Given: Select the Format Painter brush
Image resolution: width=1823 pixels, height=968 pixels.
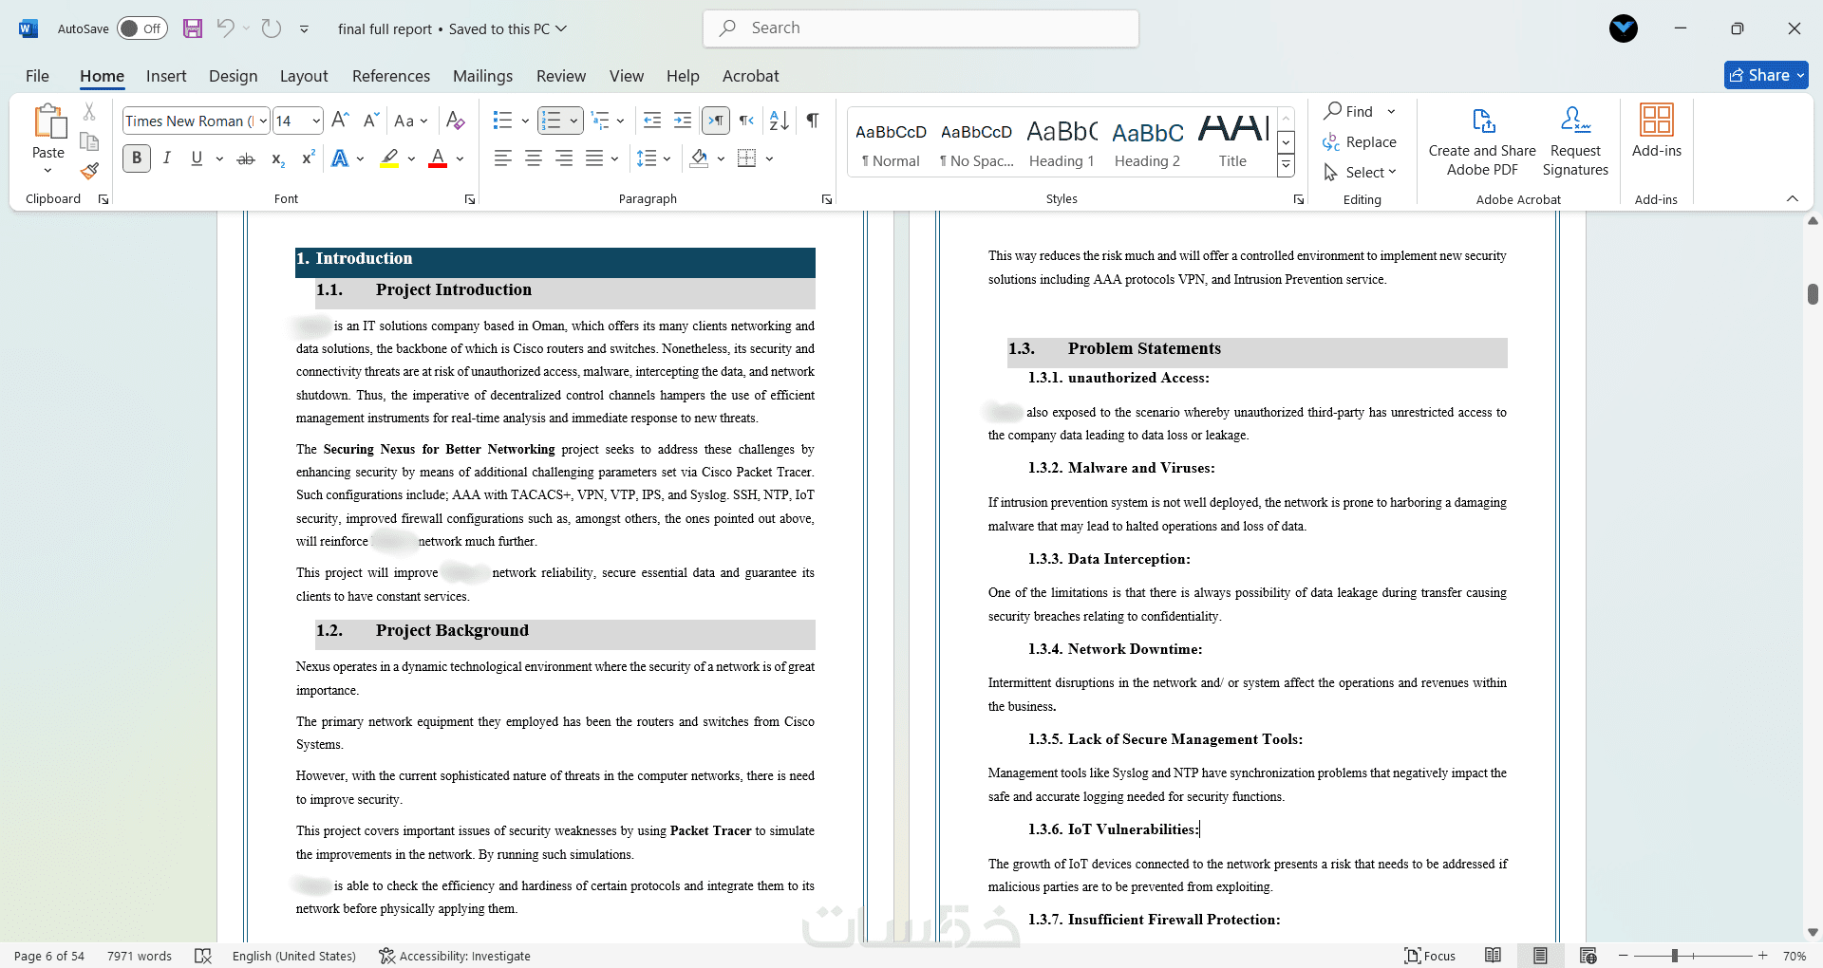Looking at the screenshot, I should point(89,171).
